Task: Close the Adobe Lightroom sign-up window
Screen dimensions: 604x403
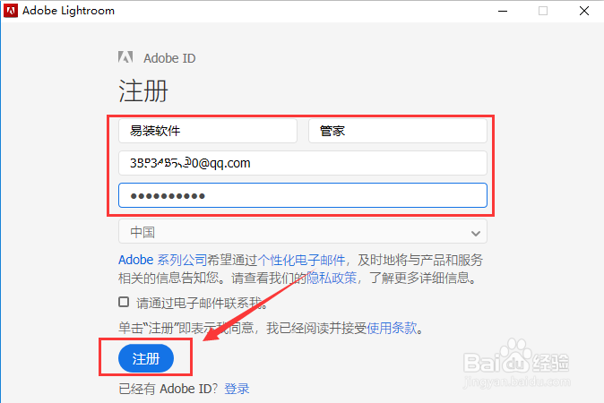Action: click(584, 11)
